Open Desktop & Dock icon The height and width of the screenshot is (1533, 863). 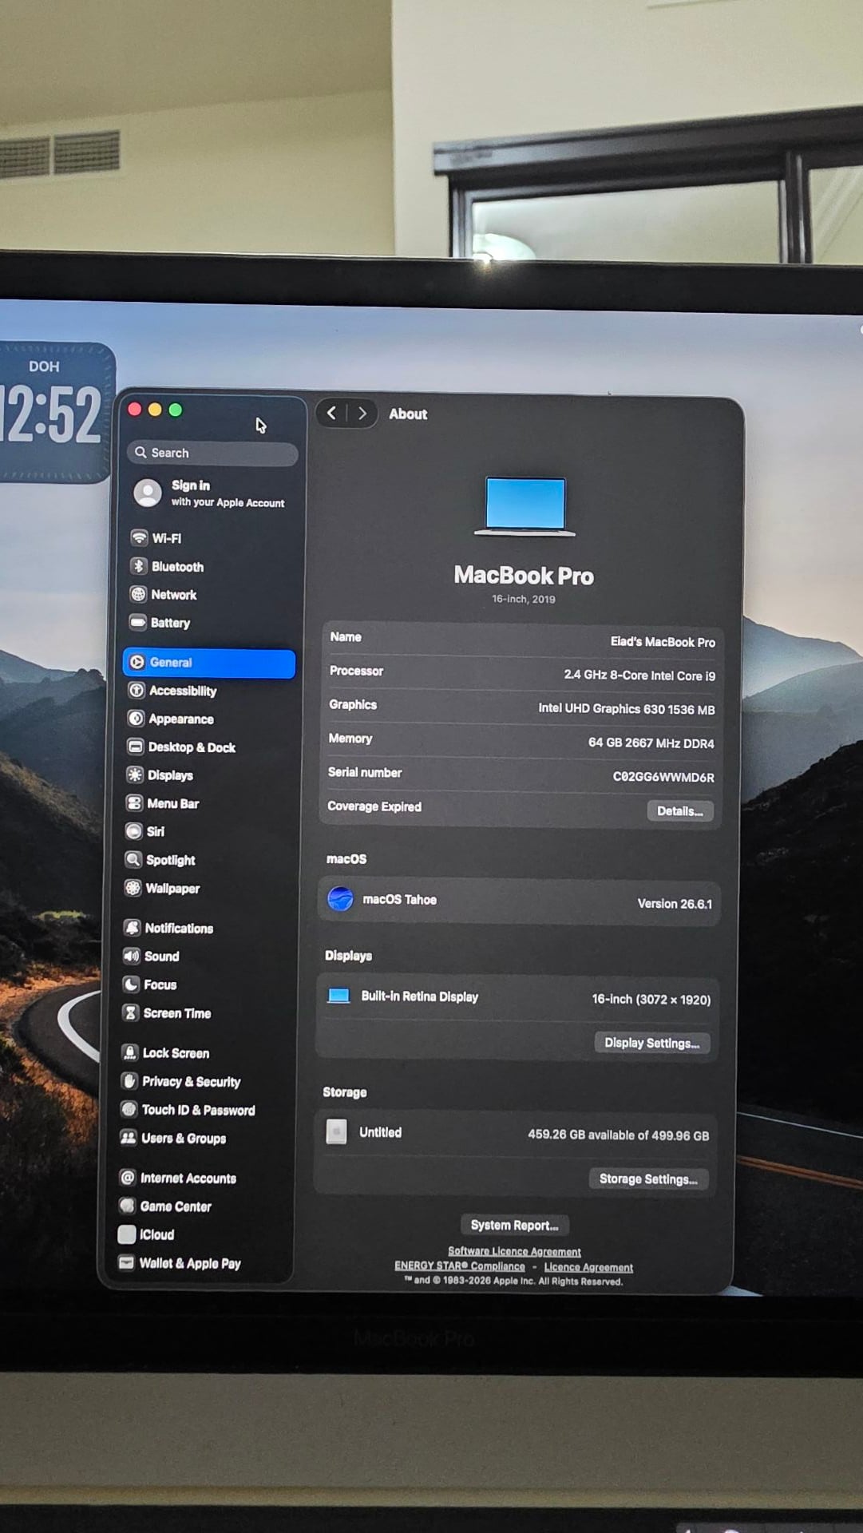click(135, 747)
